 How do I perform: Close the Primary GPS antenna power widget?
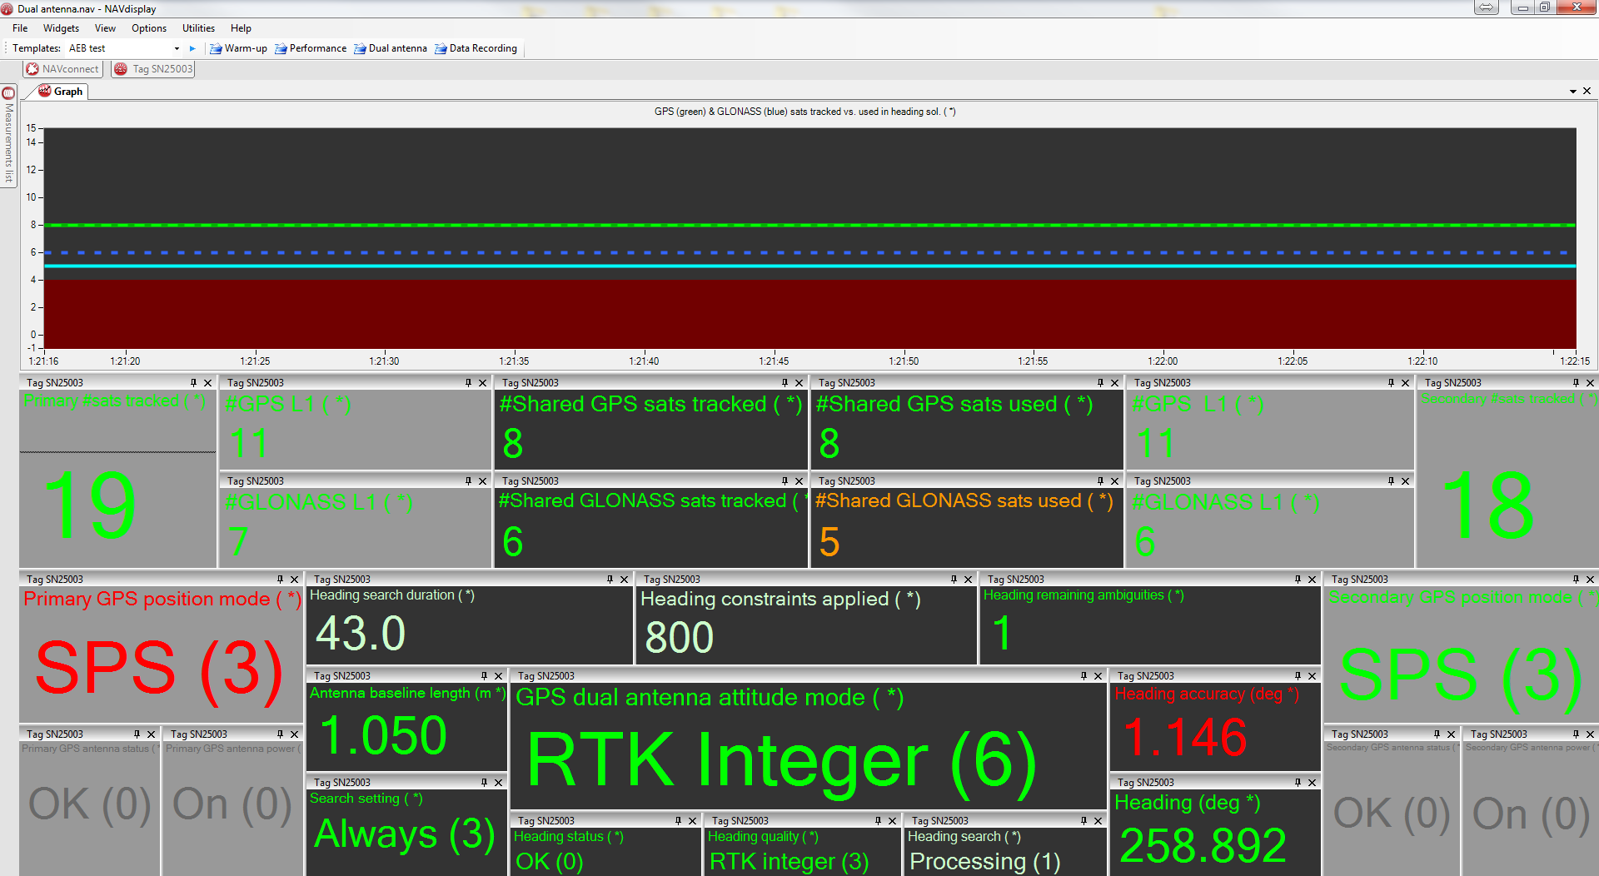[294, 734]
